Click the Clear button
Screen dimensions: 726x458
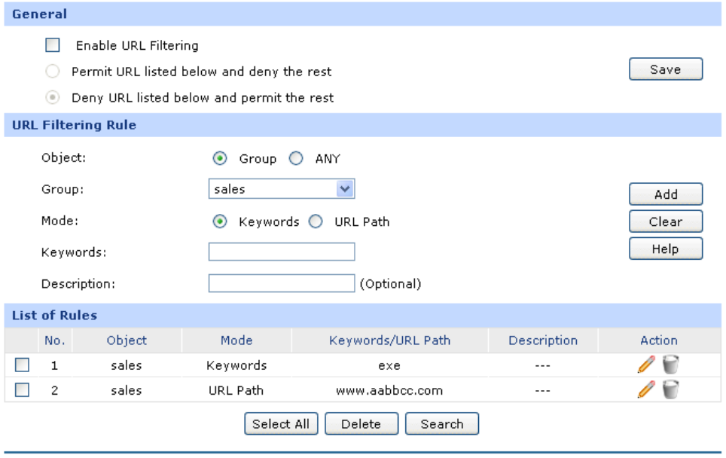click(x=666, y=221)
